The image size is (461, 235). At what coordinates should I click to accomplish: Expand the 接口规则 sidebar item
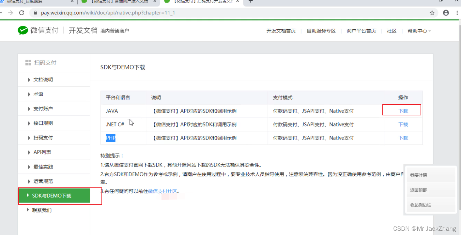[x=54, y=123]
